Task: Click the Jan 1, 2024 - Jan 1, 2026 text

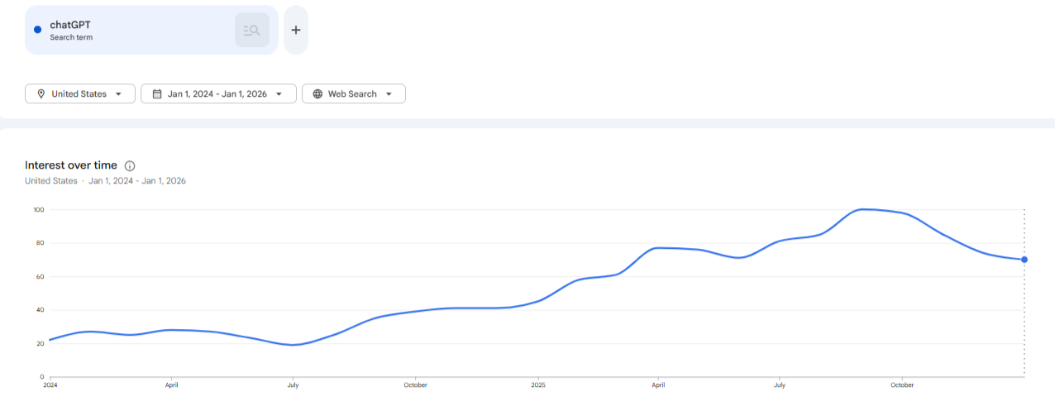Action: [217, 94]
